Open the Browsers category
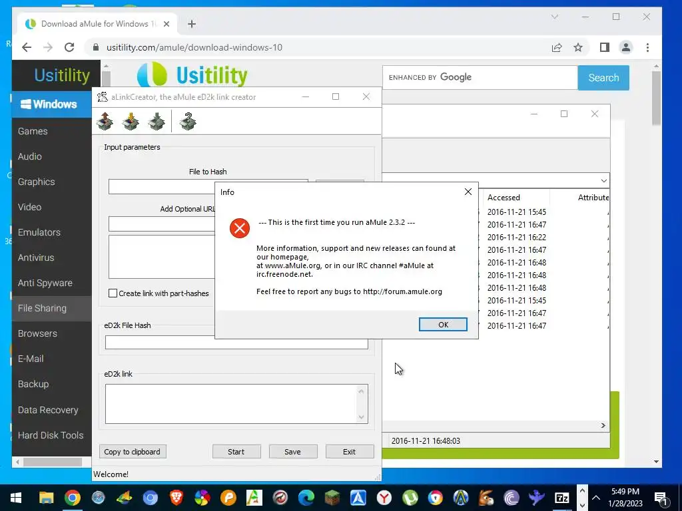 37,333
